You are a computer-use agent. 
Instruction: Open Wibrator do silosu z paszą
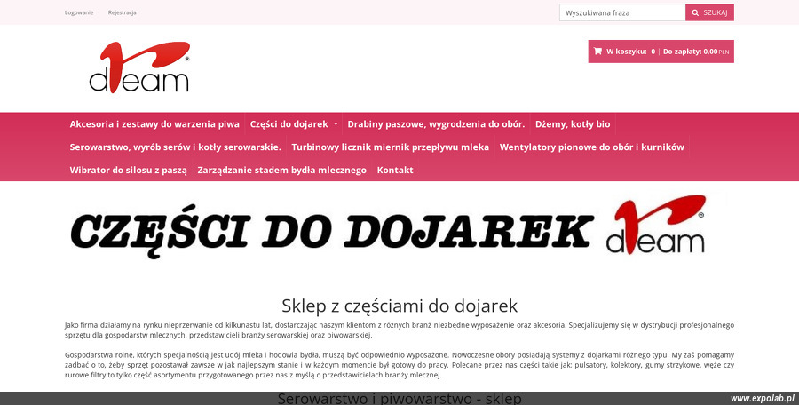129,170
